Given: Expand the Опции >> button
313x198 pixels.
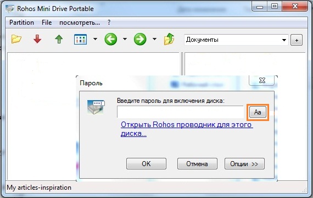Looking at the screenshot, I should point(244,163).
